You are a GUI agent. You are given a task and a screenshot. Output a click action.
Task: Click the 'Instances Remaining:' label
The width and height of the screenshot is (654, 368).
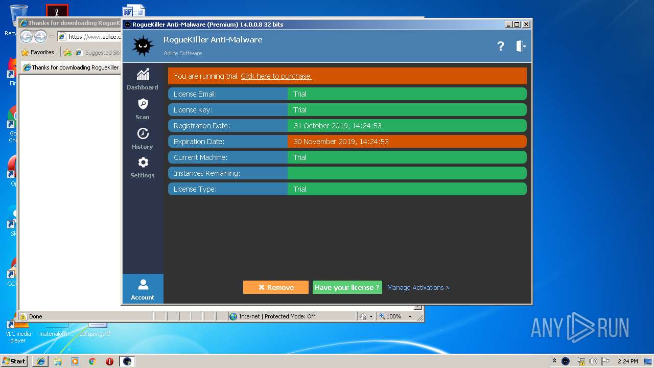[x=206, y=173]
